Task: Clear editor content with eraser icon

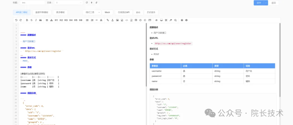Action: tap(171, 20)
